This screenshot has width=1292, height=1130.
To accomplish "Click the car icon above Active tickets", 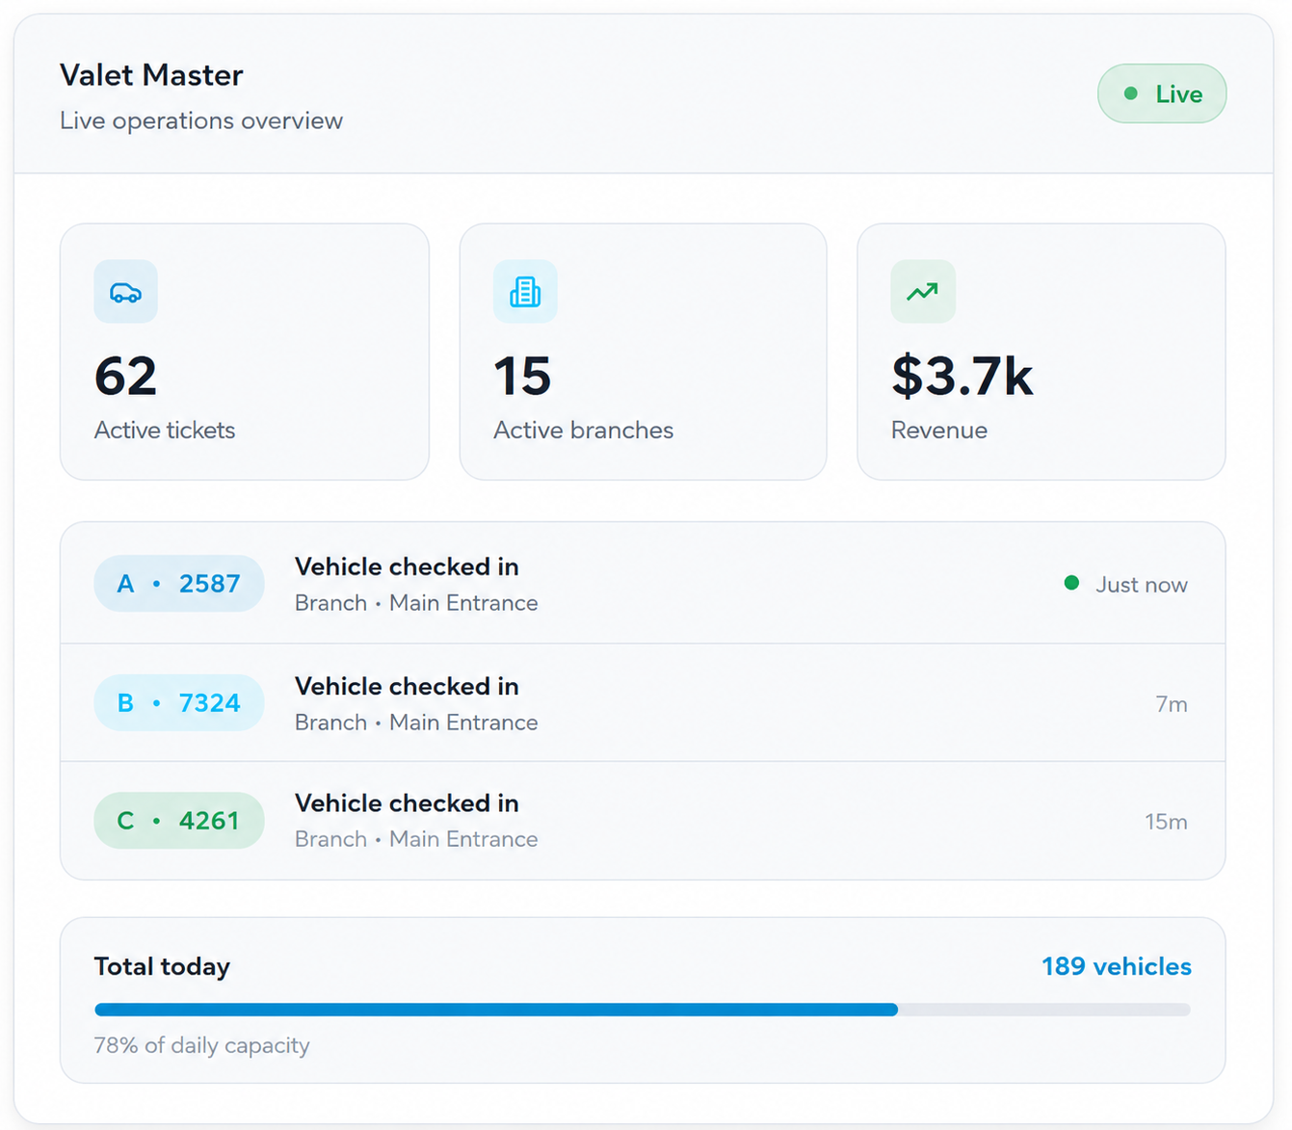I will pos(125,291).
